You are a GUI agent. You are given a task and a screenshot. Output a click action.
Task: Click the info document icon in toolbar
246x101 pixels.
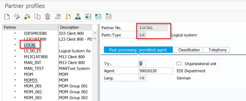coord(68,16)
